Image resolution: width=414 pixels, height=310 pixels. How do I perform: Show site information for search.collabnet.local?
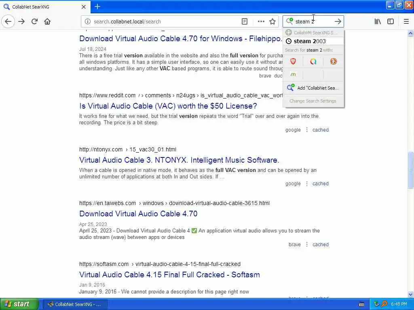click(87, 22)
